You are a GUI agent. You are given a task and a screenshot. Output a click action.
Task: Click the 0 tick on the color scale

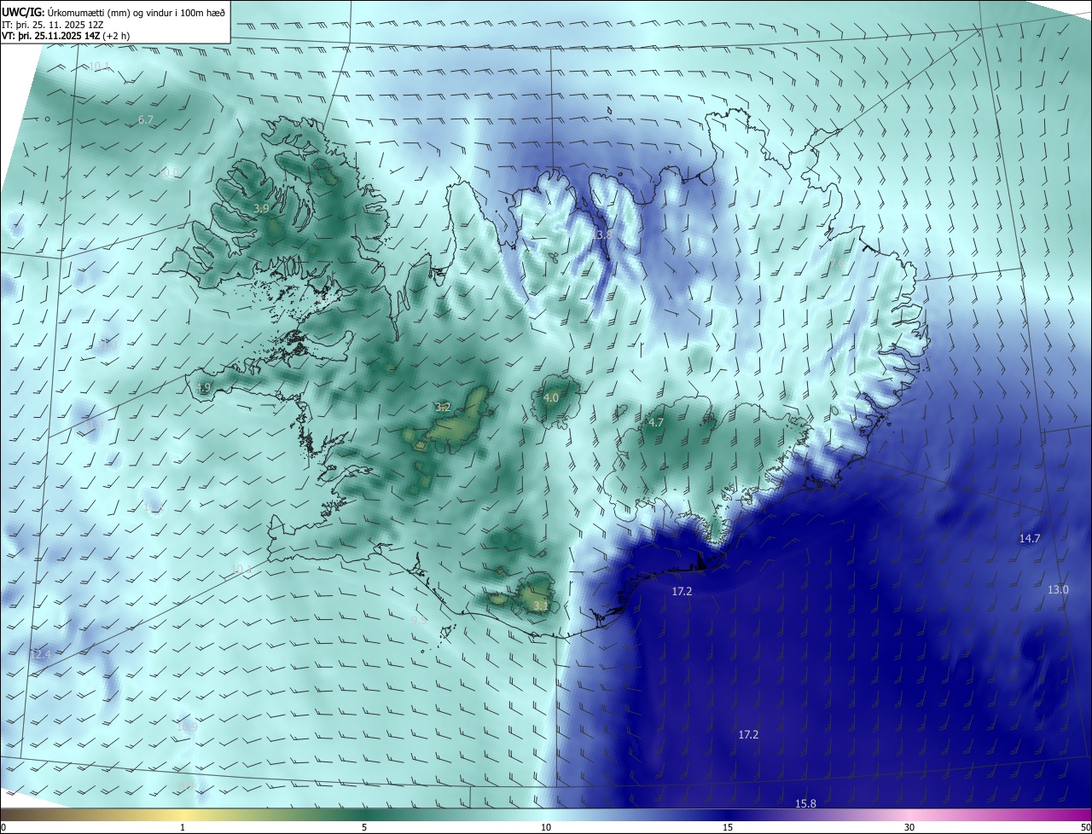(3, 827)
